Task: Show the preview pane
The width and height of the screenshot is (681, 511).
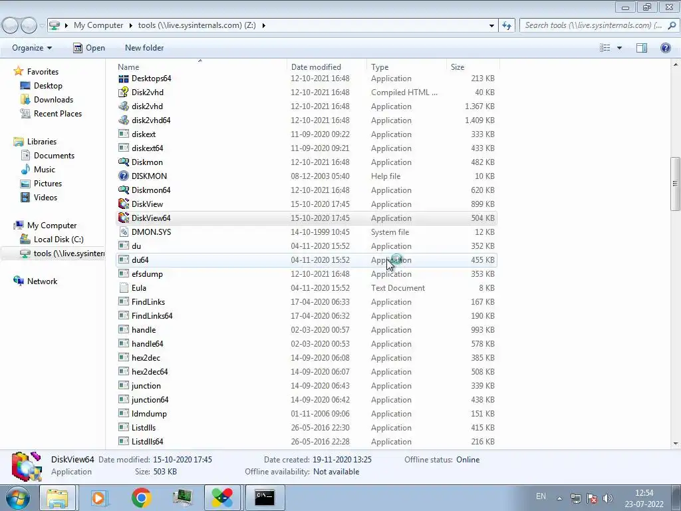Action: [642, 48]
